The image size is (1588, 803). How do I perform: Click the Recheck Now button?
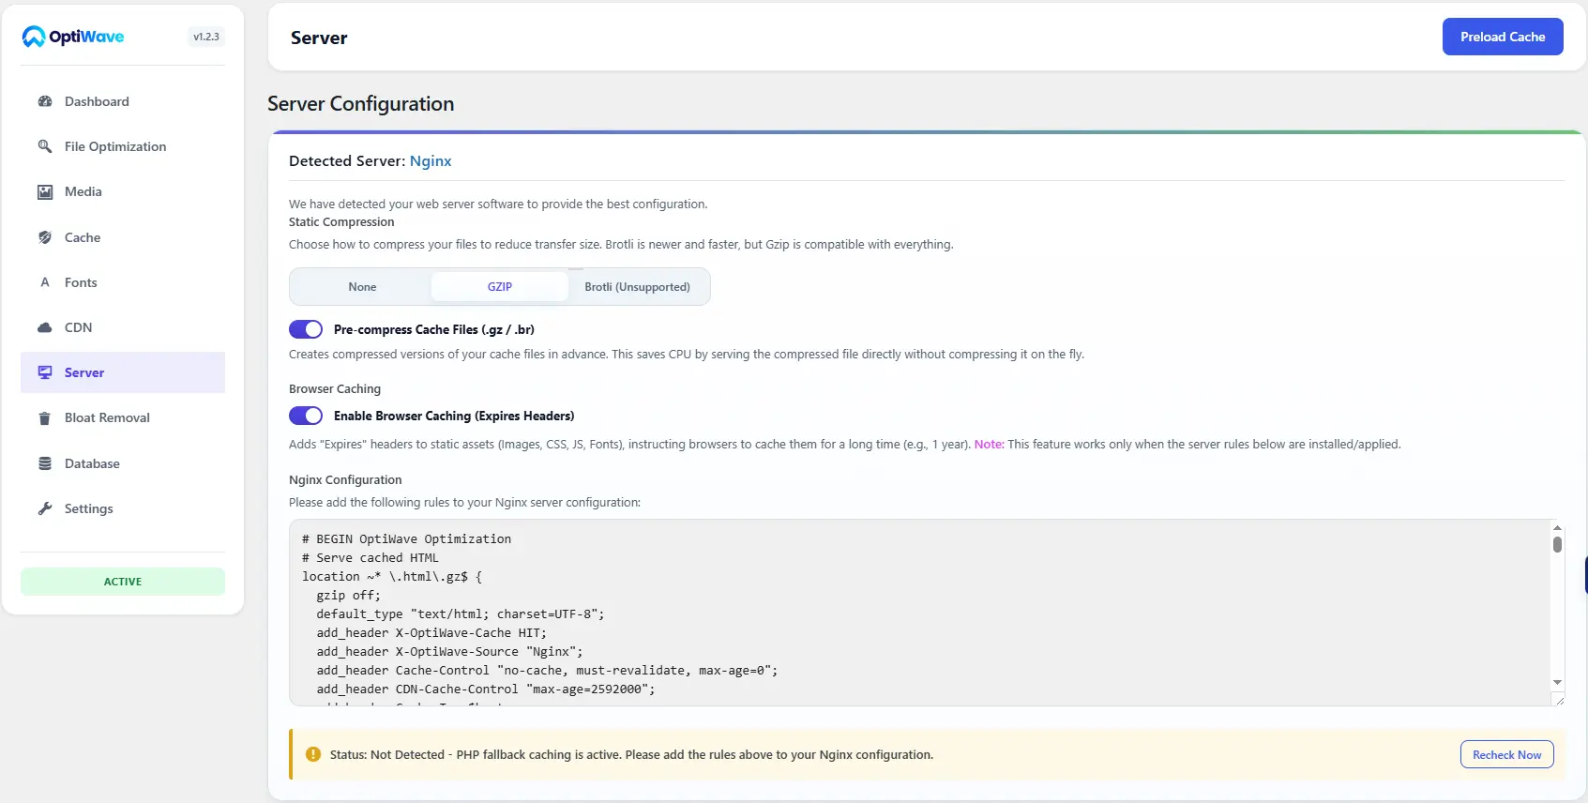tap(1506, 754)
